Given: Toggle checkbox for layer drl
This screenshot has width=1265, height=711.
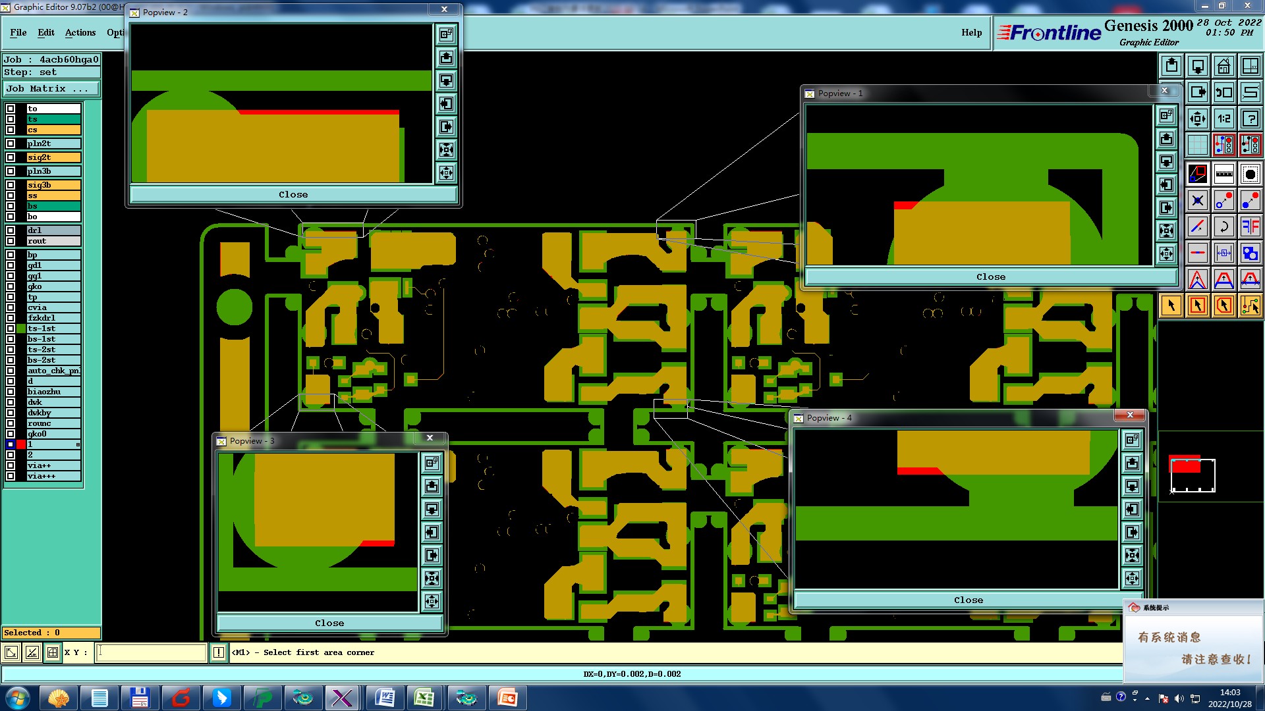Looking at the screenshot, I should tap(11, 230).
